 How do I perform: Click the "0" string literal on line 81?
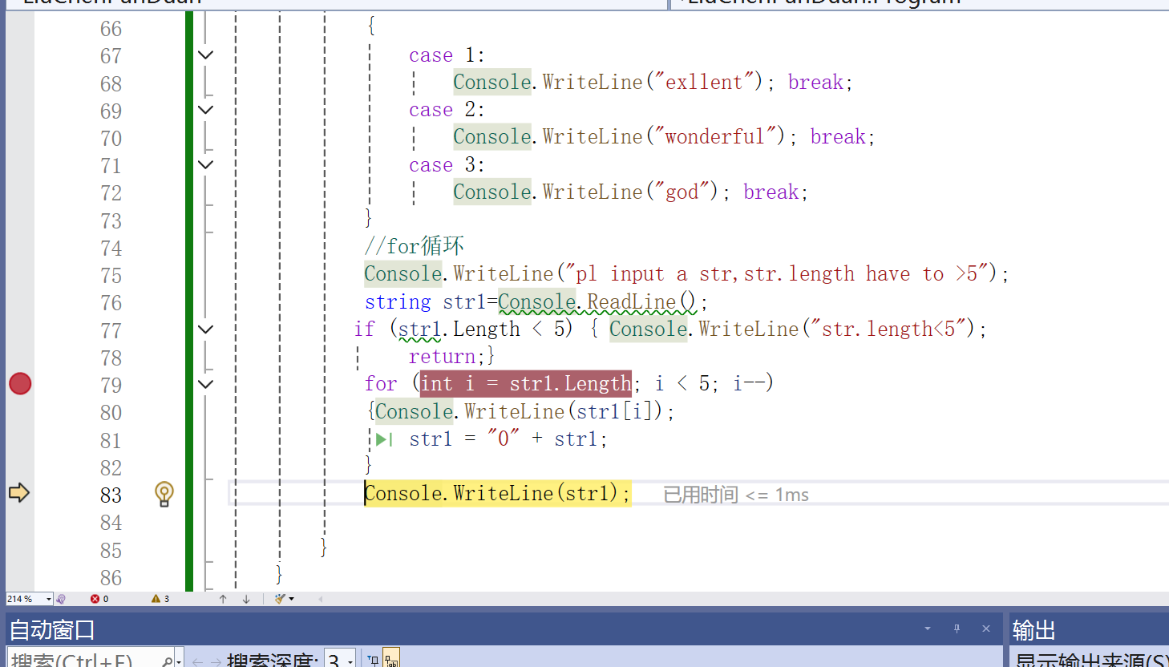[x=504, y=439]
